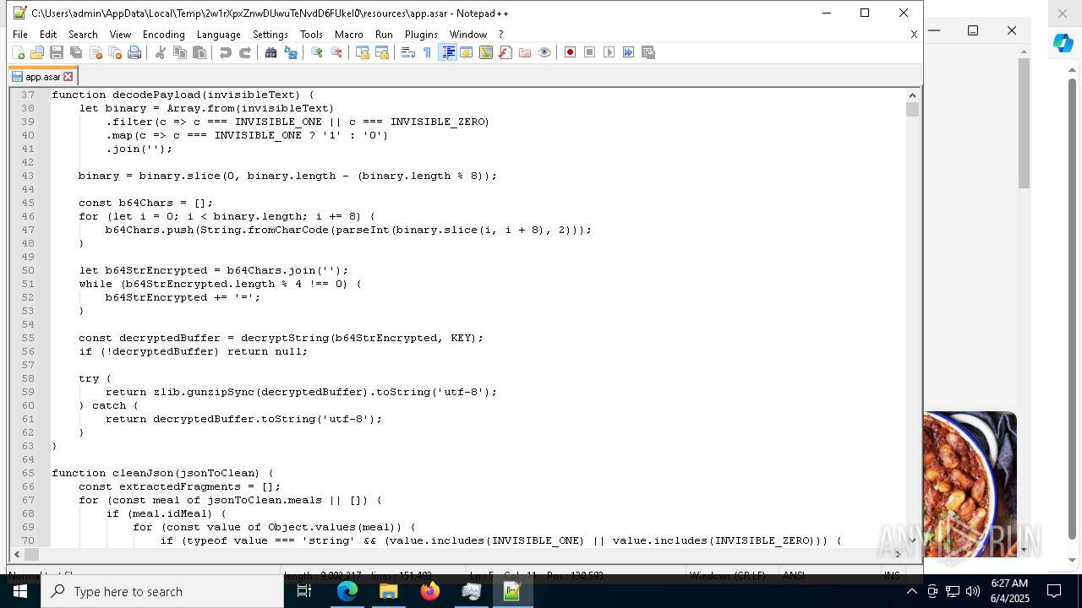Open the ? help menu
The width and height of the screenshot is (1082, 608).
click(501, 35)
